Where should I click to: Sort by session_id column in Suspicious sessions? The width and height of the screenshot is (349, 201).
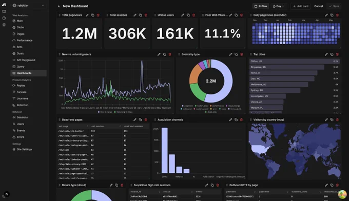[x=145, y=192]
